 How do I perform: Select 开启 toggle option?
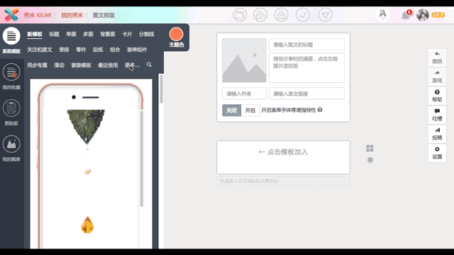[x=250, y=110]
